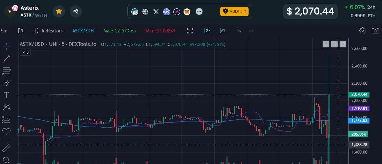Screen dimensions: 382x164
Task: Switch chart to ASTX/ETH pair
Action: pos(83,31)
